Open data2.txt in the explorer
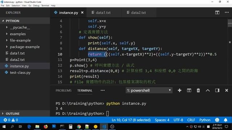 [17, 60]
